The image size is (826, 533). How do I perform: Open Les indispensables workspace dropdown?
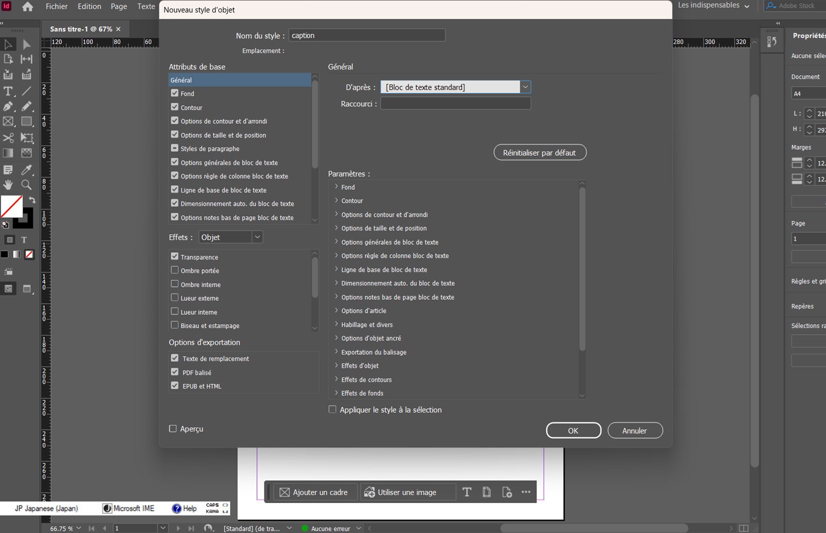713,6
